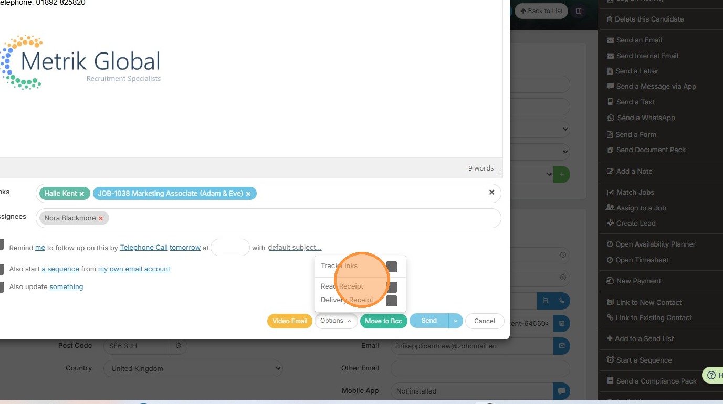This screenshot has width=723, height=404.
Task: Open the dropdown beside the green plus button
Action: coord(549,174)
